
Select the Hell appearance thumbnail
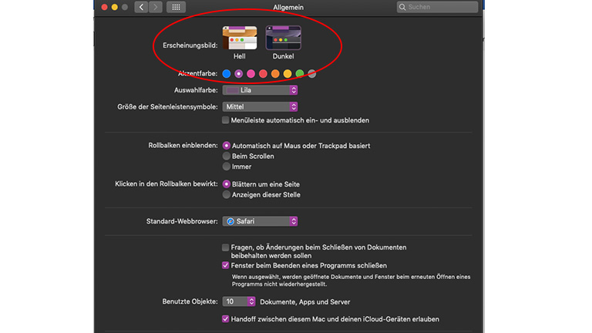coord(239,38)
